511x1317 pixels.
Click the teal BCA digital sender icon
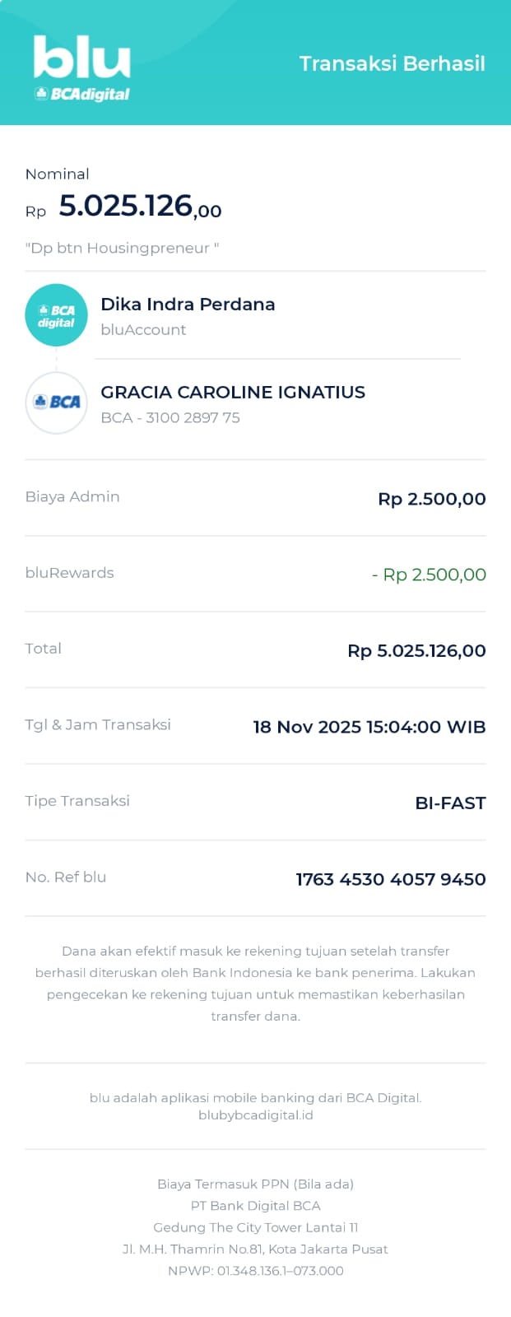pyautogui.click(x=56, y=315)
